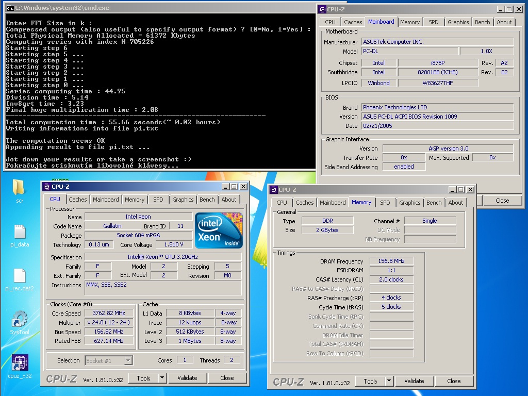Open Bench tab in CPU window
The width and height of the screenshot is (528, 396).
pyautogui.click(x=207, y=200)
